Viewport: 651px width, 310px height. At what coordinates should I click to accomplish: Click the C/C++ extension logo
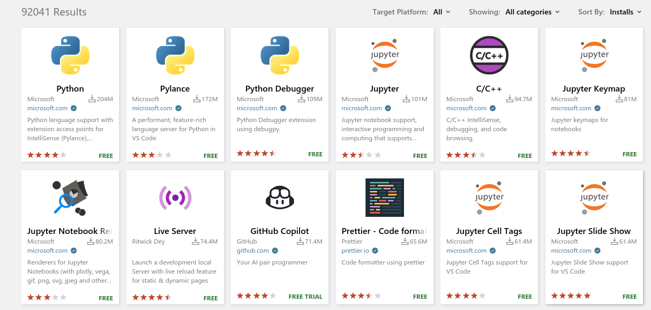pyautogui.click(x=489, y=55)
